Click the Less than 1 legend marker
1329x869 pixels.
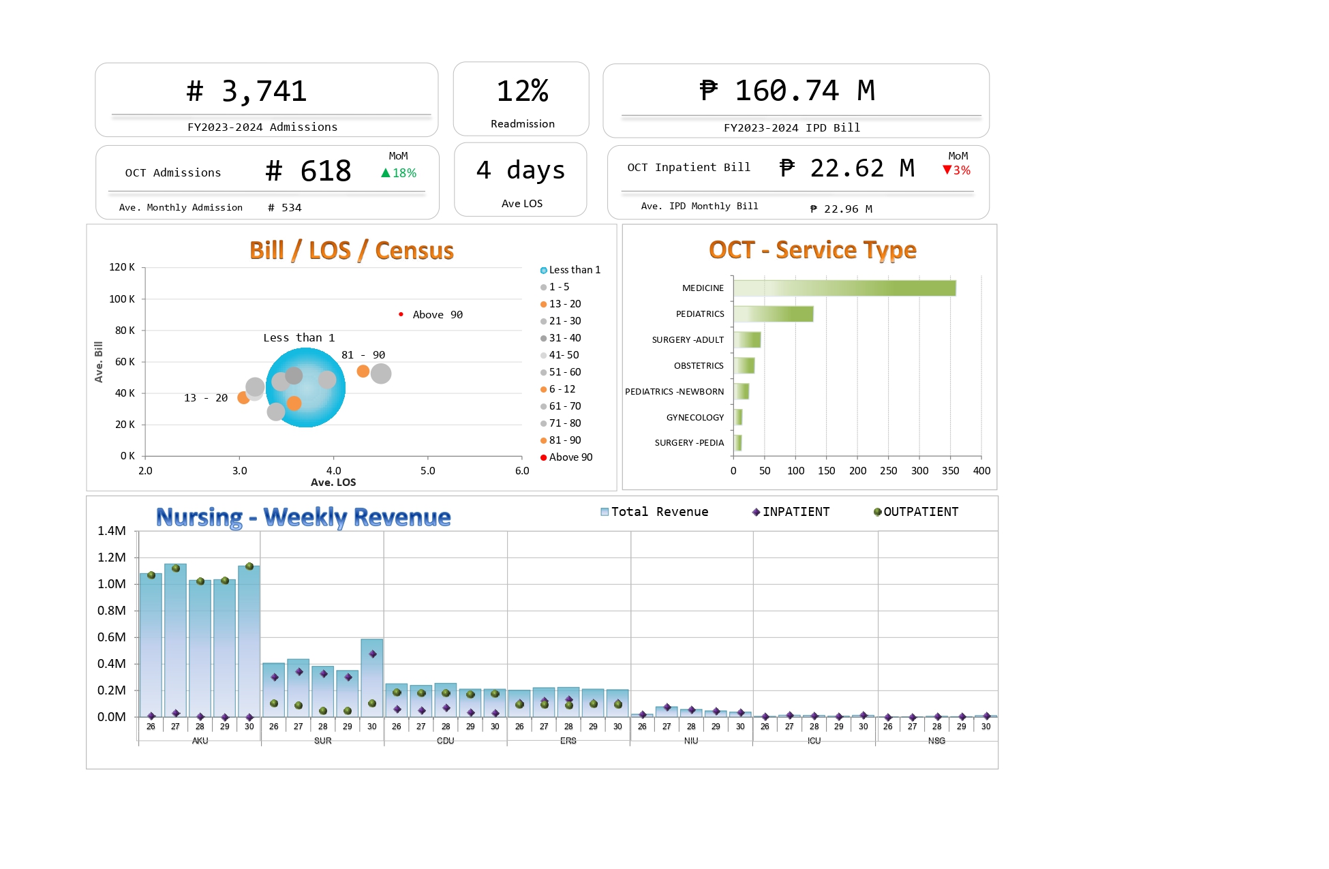point(544,271)
